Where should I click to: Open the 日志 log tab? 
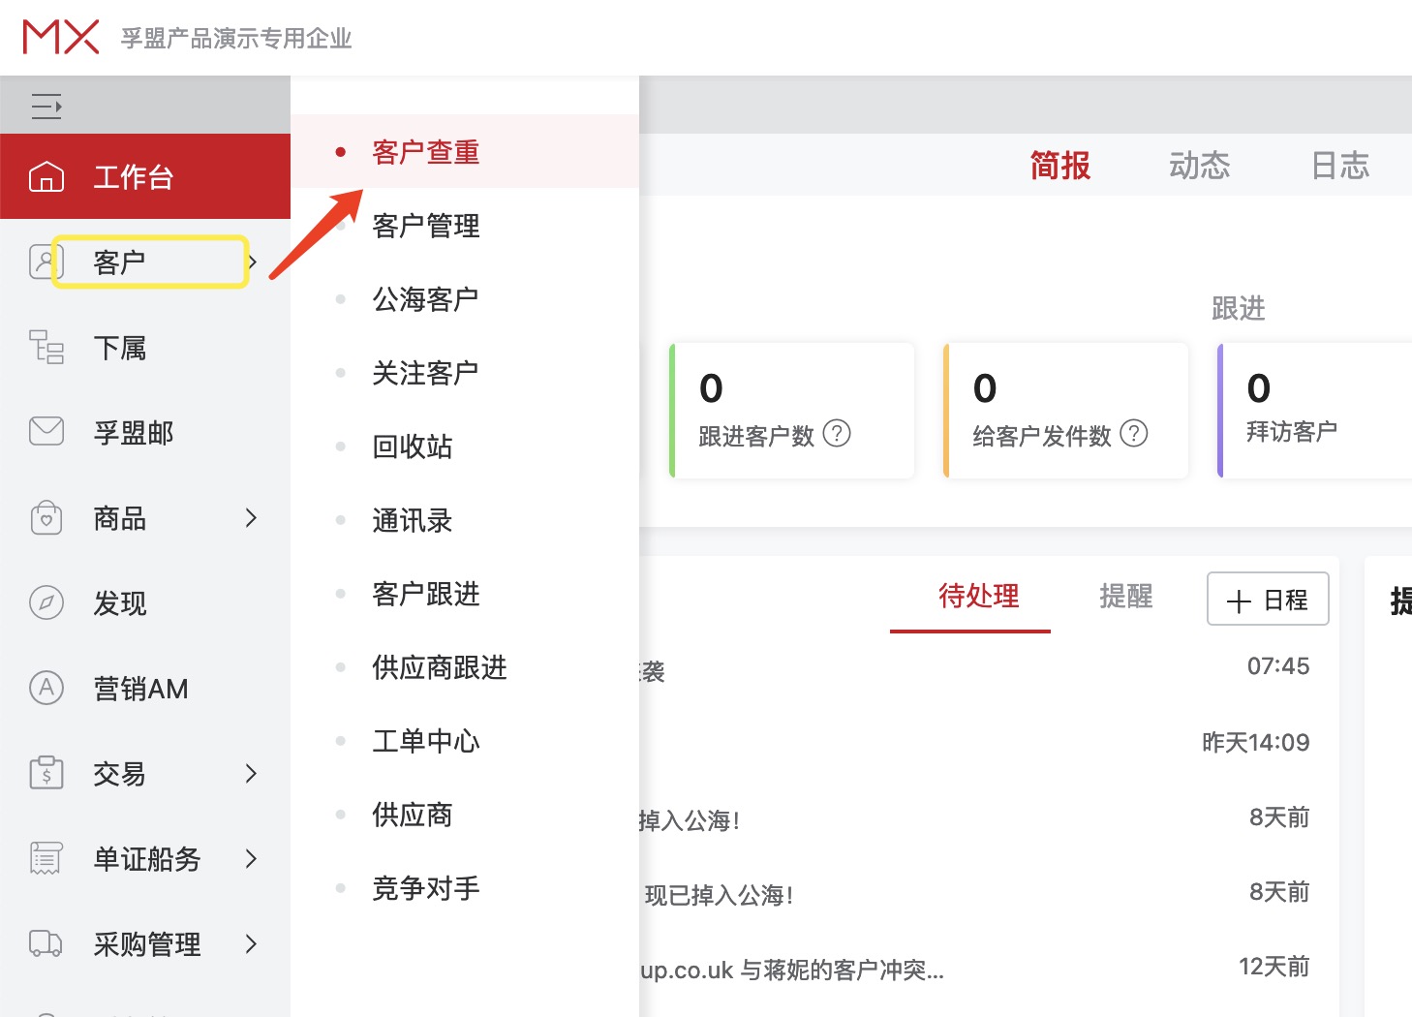pos(1340,165)
